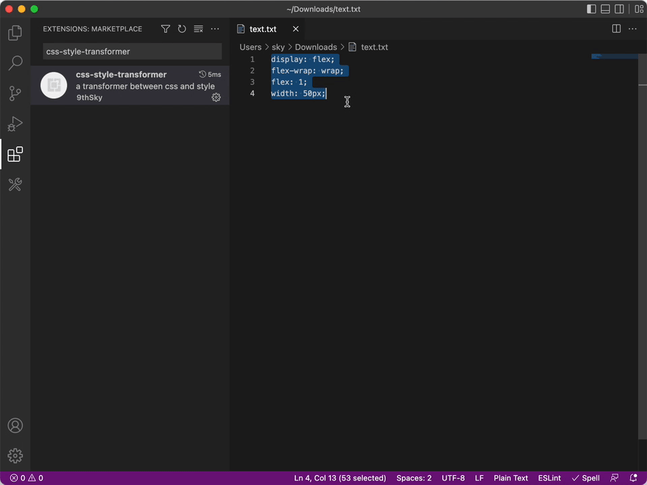Refresh the extensions list
The image size is (647, 485).
click(x=182, y=29)
